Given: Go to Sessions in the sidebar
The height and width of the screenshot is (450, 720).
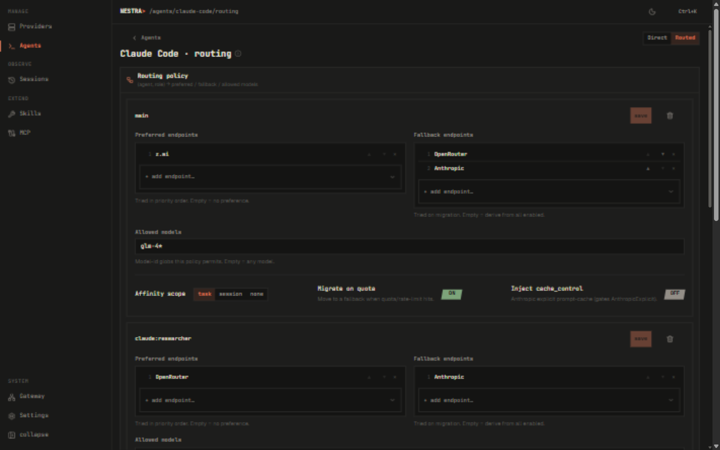Looking at the screenshot, I should pos(34,79).
